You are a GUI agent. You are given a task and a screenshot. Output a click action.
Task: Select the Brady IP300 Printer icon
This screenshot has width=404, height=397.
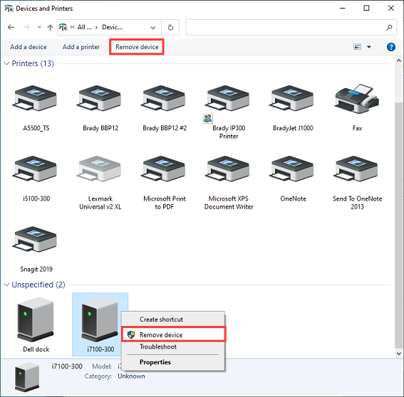click(228, 98)
